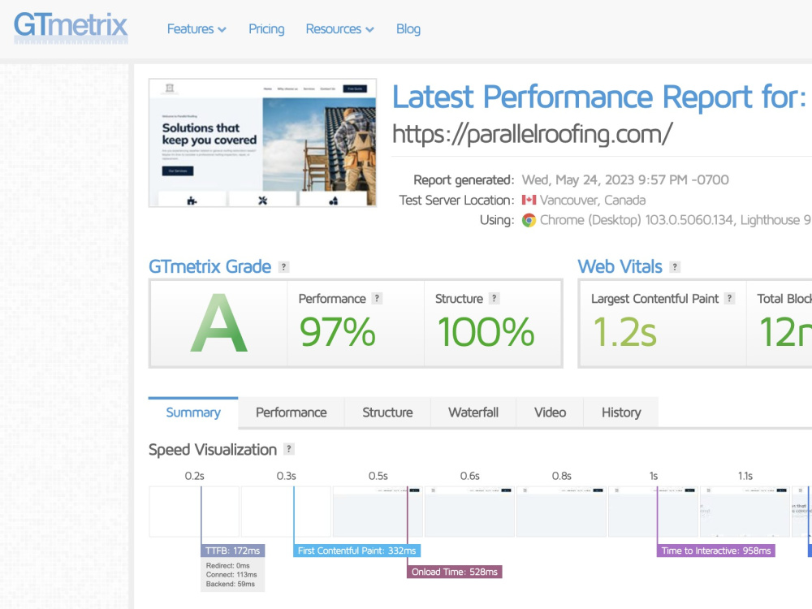Open the Waterfall tab
Screen dimensions: 812x609
(473, 412)
